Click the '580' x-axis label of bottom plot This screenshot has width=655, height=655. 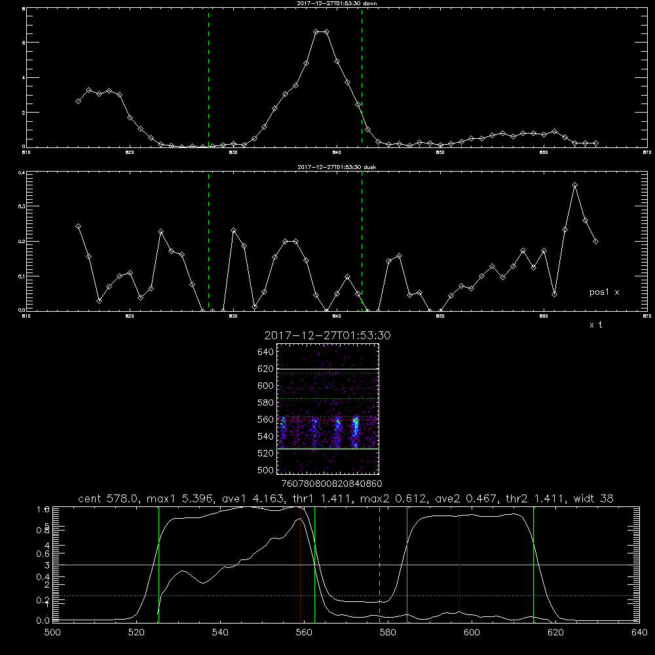pos(388,633)
